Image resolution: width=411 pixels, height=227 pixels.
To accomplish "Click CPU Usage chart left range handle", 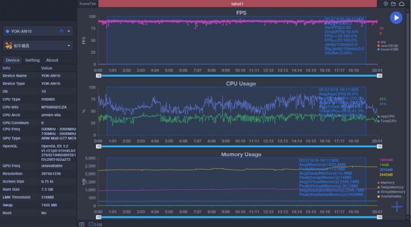I will [x=99, y=146].
